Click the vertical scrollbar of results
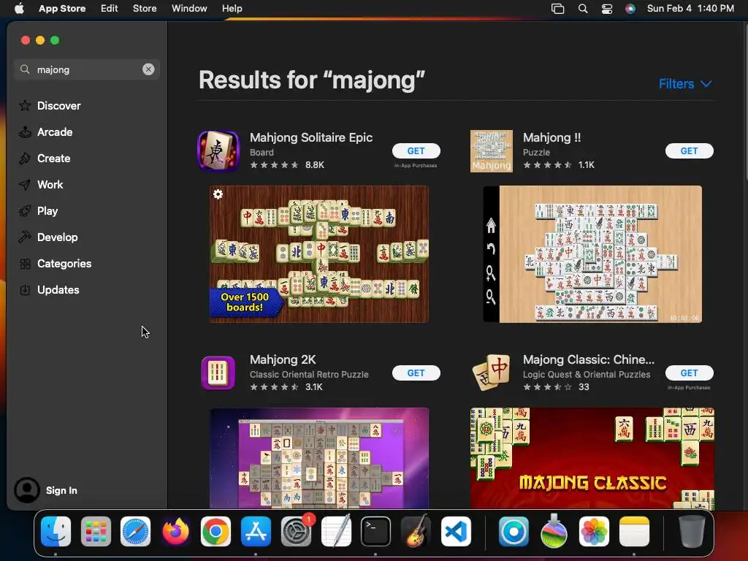The width and height of the screenshot is (748, 561). (x=745, y=101)
